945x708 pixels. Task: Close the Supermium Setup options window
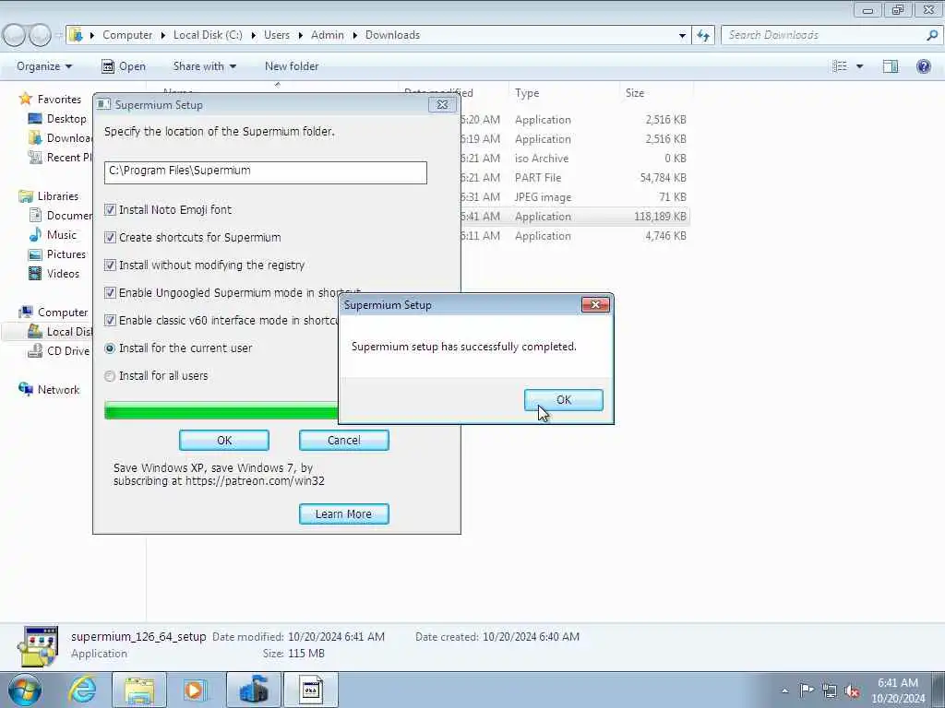442,105
